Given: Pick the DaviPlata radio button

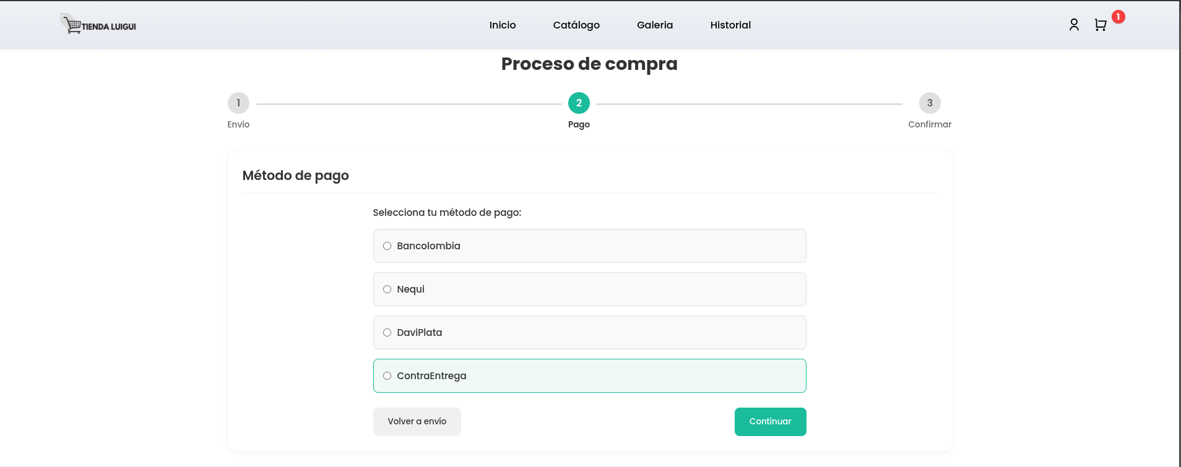Looking at the screenshot, I should [387, 333].
